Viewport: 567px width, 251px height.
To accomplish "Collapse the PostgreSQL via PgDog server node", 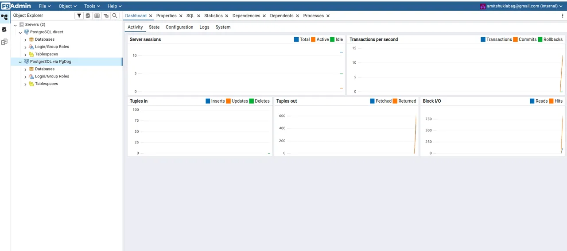I will [20, 62].
